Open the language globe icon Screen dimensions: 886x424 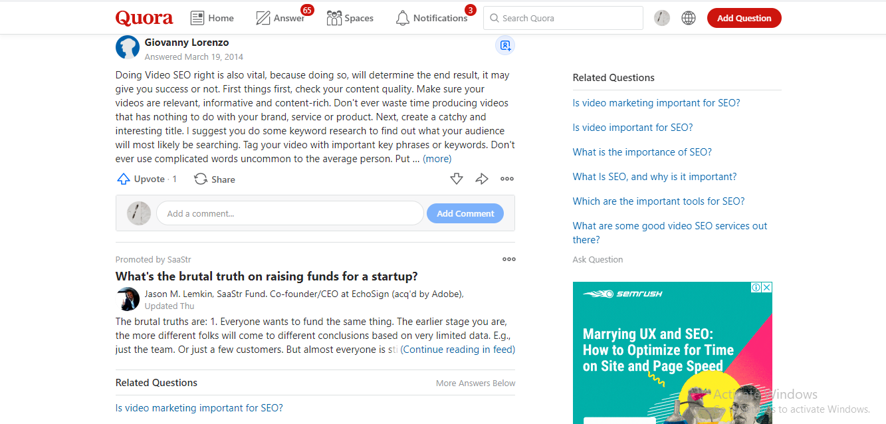point(689,18)
